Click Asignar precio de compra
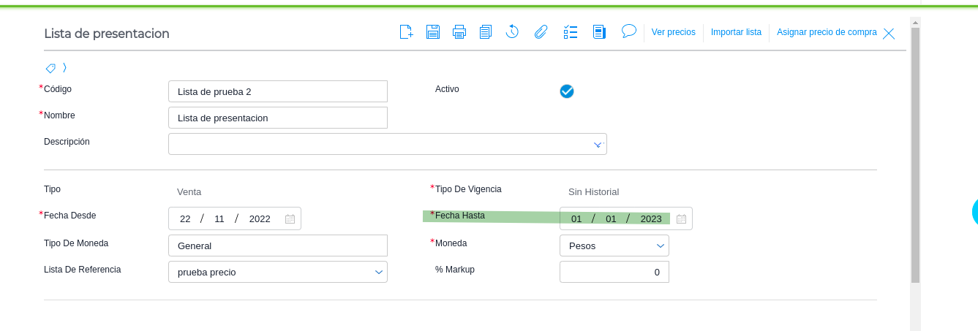This screenshot has width=978, height=331. pyautogui.click(x=827, y=32)
